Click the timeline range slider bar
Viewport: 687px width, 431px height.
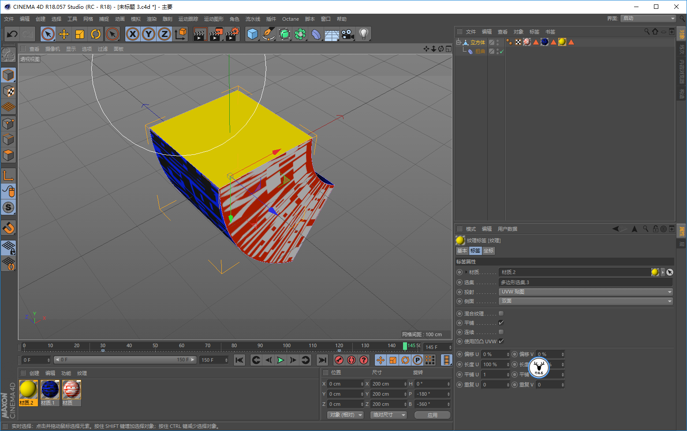tap(125, 360)
